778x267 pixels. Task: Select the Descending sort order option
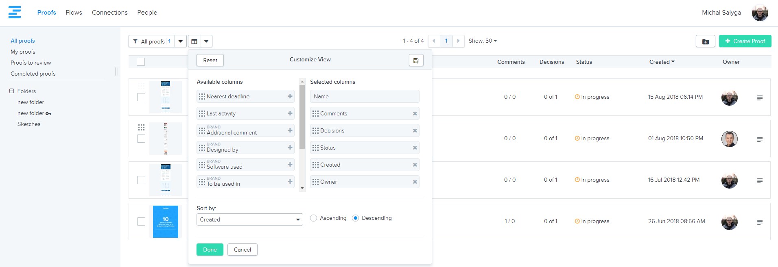355,218
